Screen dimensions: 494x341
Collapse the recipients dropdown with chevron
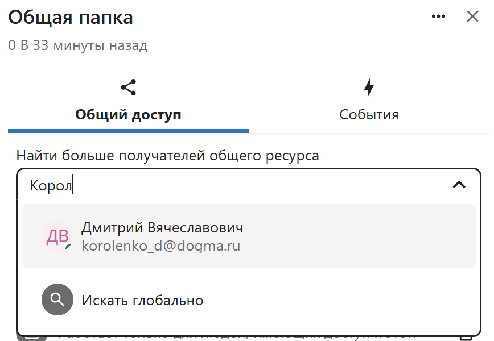pyautogui.click(x=459, y=185)
